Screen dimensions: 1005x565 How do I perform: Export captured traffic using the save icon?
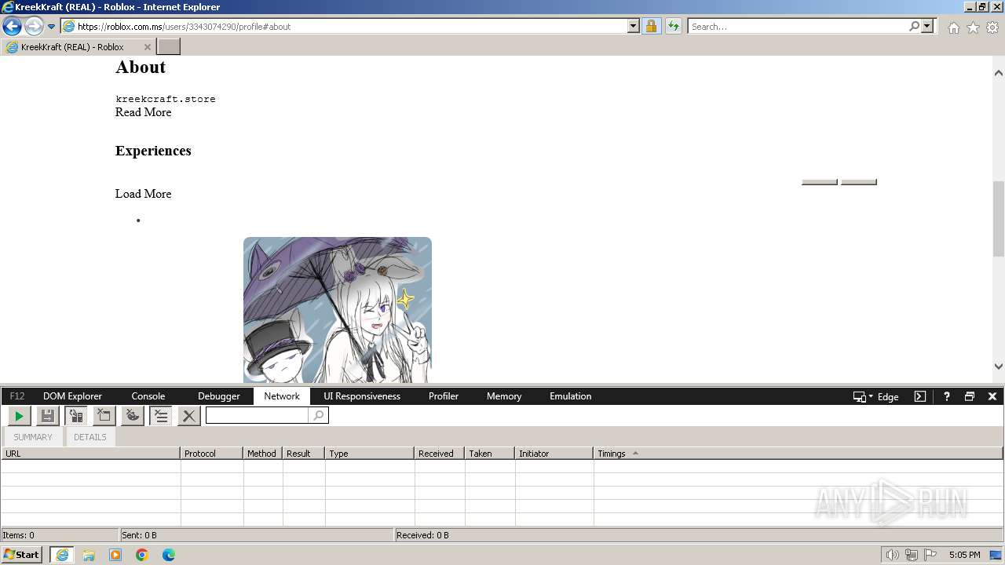[x=48, y=416]
